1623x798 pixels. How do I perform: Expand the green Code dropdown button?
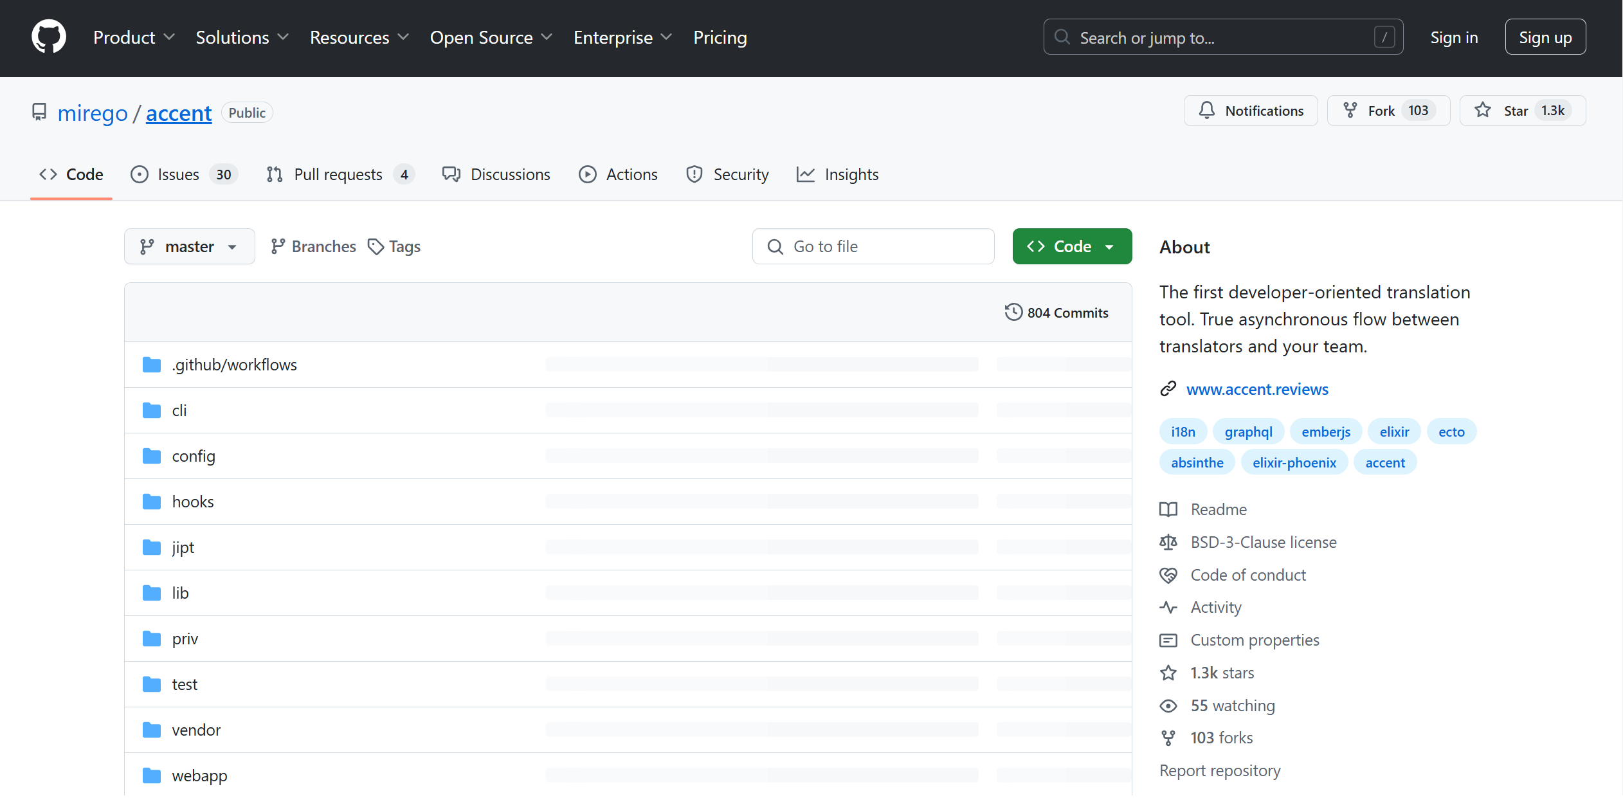pyautogui.click(x=1072, y=246)
